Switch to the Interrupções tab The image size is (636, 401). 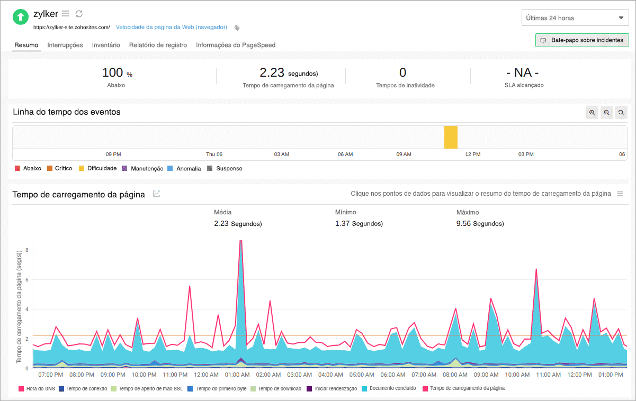pyautogui.click(x=65, y=45)
